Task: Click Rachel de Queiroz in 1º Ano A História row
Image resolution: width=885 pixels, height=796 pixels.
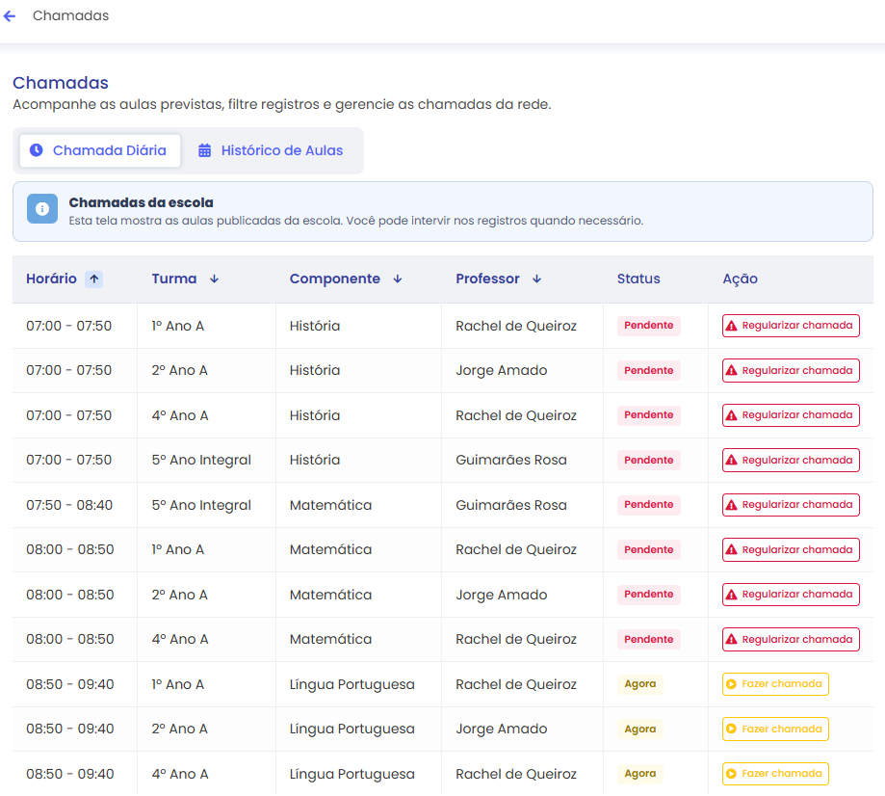Action: click(516, 326)
